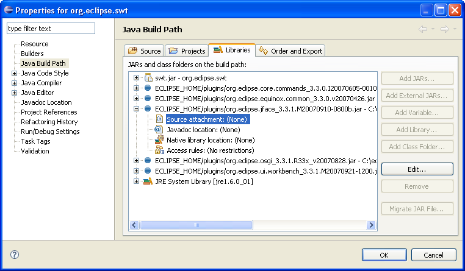Click the Eclipse logo in title bar
Screen dimensions: 465x271
coord(9,10)
